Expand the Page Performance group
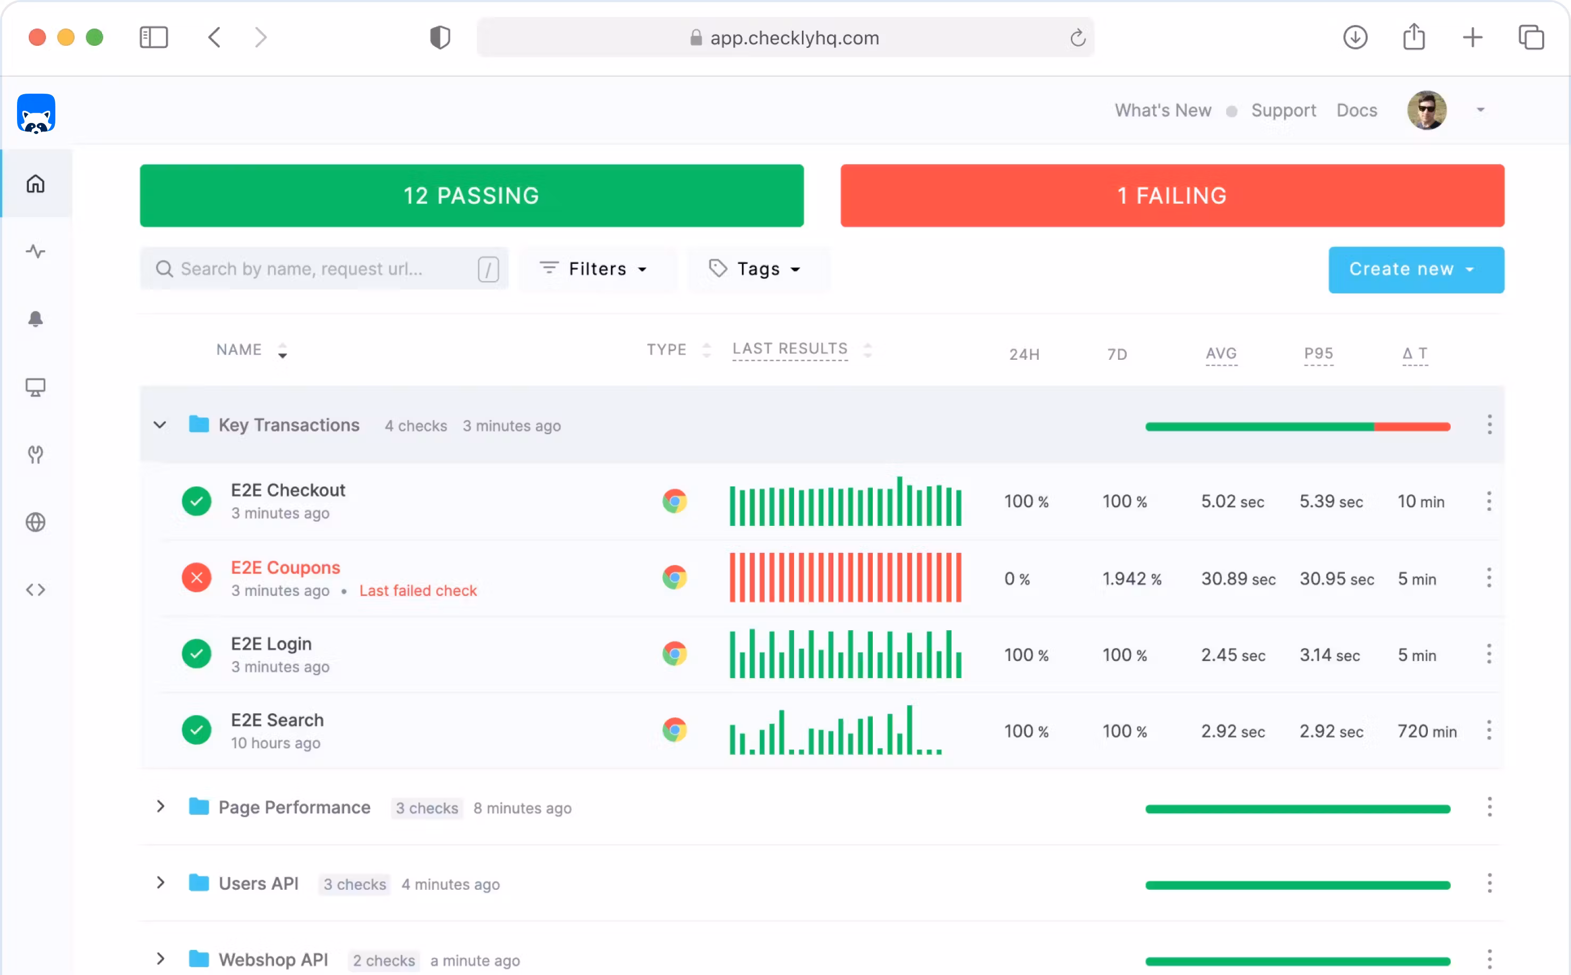 pyautogui.click(x=161, y=807)
